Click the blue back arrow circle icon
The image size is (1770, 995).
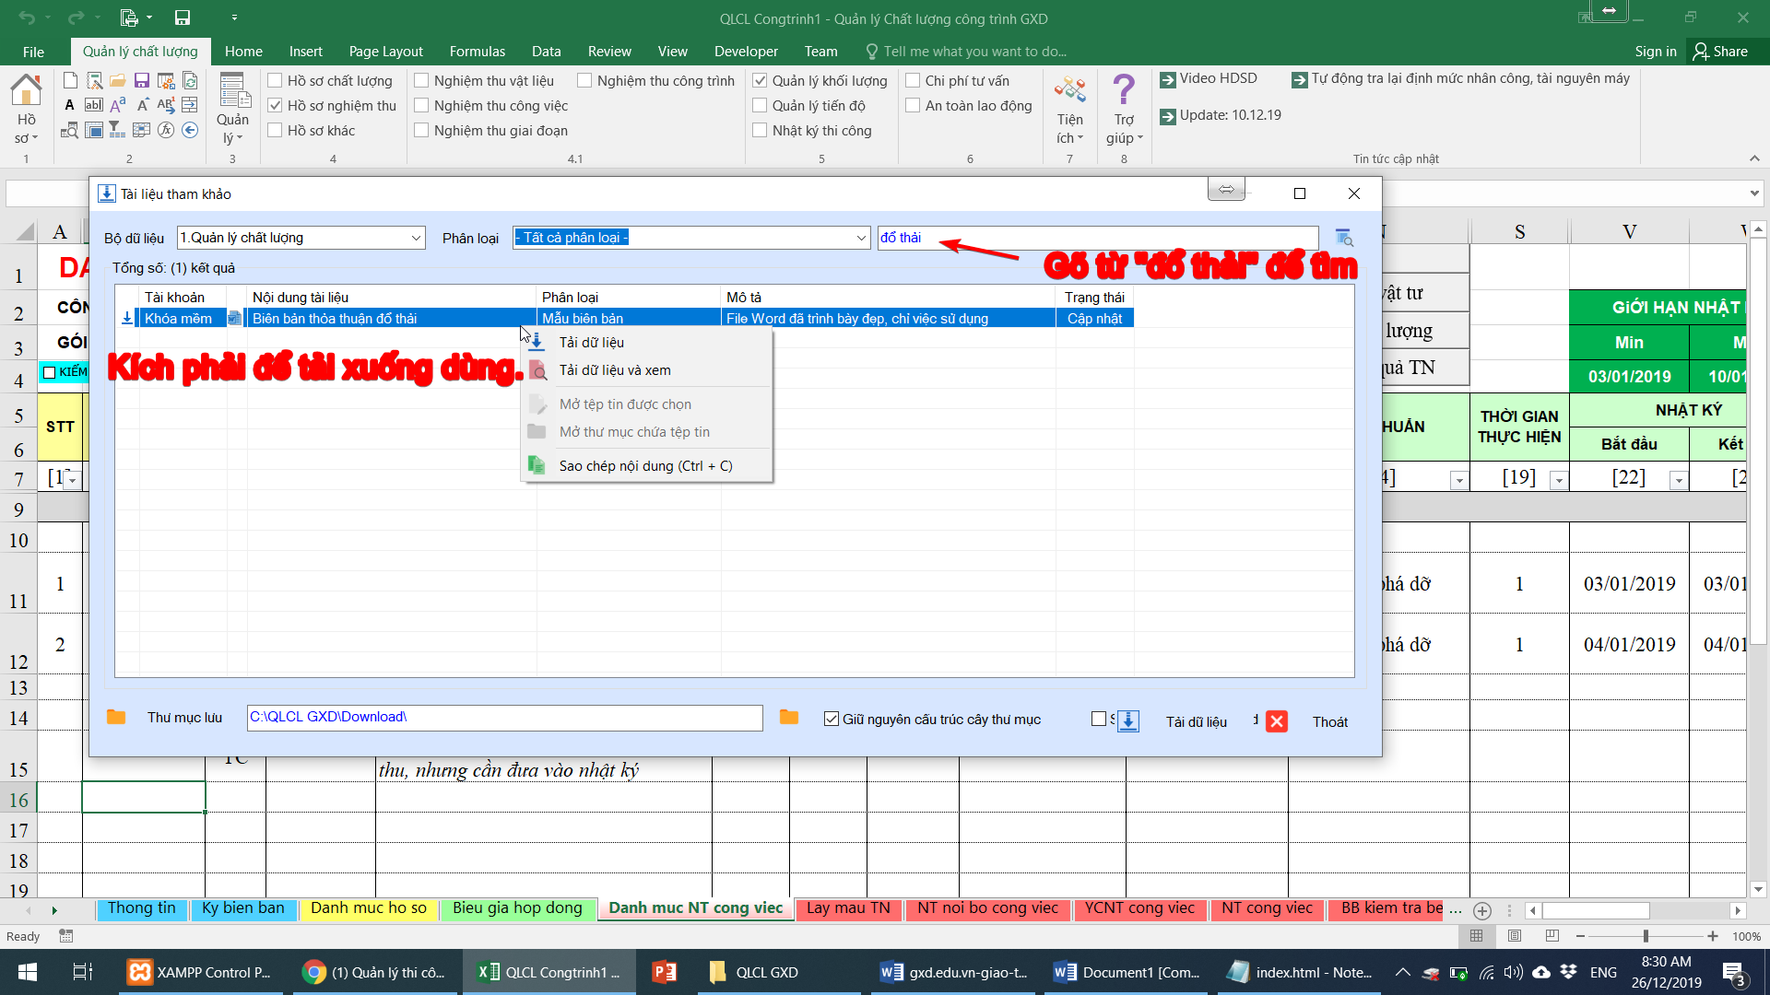[x=190, y=130]
